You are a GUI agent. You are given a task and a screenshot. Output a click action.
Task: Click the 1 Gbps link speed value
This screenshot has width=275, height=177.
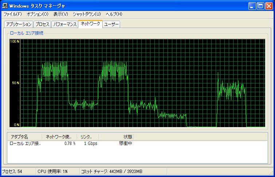coord(90,143)
